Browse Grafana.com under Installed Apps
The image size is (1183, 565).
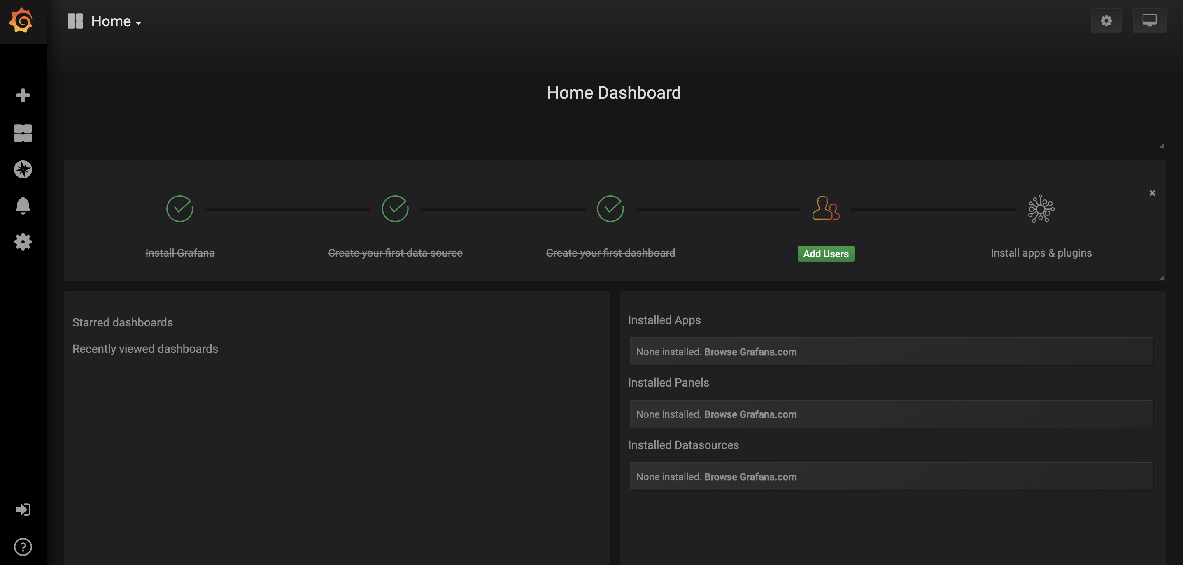pyautogui.click(x=750, y=352)
